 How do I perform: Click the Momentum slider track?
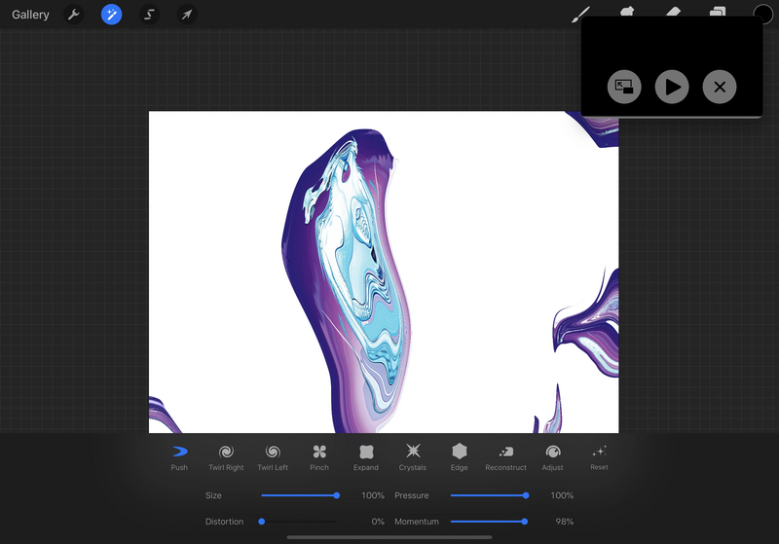[487, 522]
